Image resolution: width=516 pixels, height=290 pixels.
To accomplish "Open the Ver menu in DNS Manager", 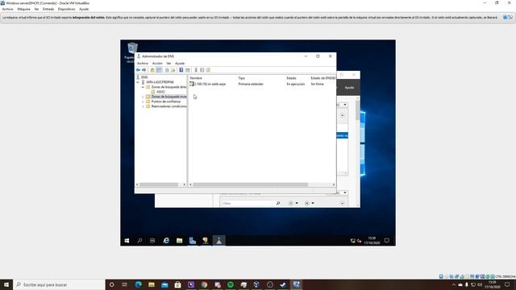I will [x=169, y=63].
